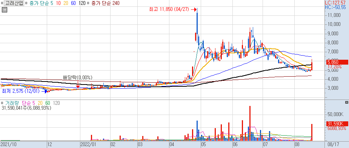Close the volume panel with the x icon
The height and width of the screenshot is (148, 349).
point(346,102)
